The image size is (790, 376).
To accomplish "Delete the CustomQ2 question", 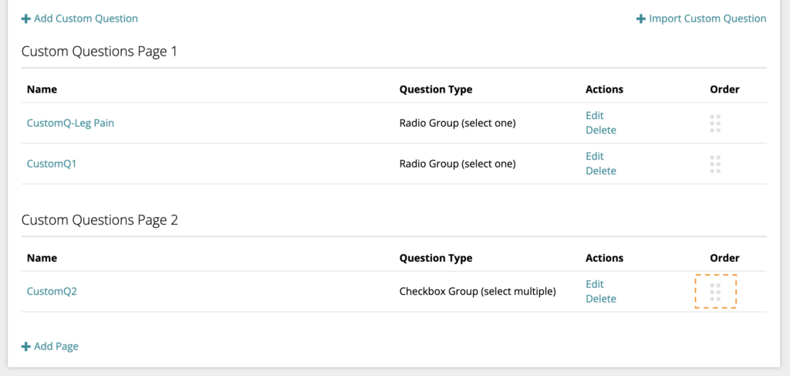I will coord(600,299).
